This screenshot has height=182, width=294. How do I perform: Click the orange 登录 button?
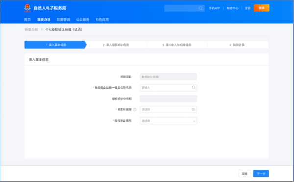click(x=262, y=8)
